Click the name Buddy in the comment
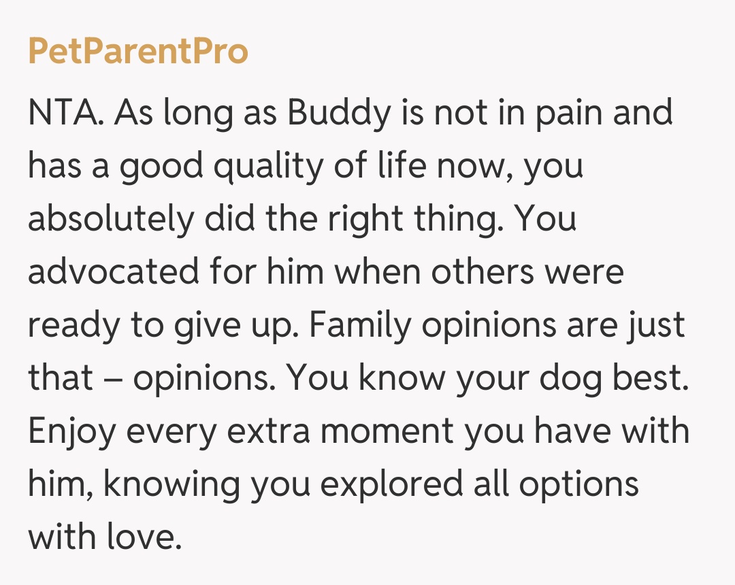 (x=339, y=112)
